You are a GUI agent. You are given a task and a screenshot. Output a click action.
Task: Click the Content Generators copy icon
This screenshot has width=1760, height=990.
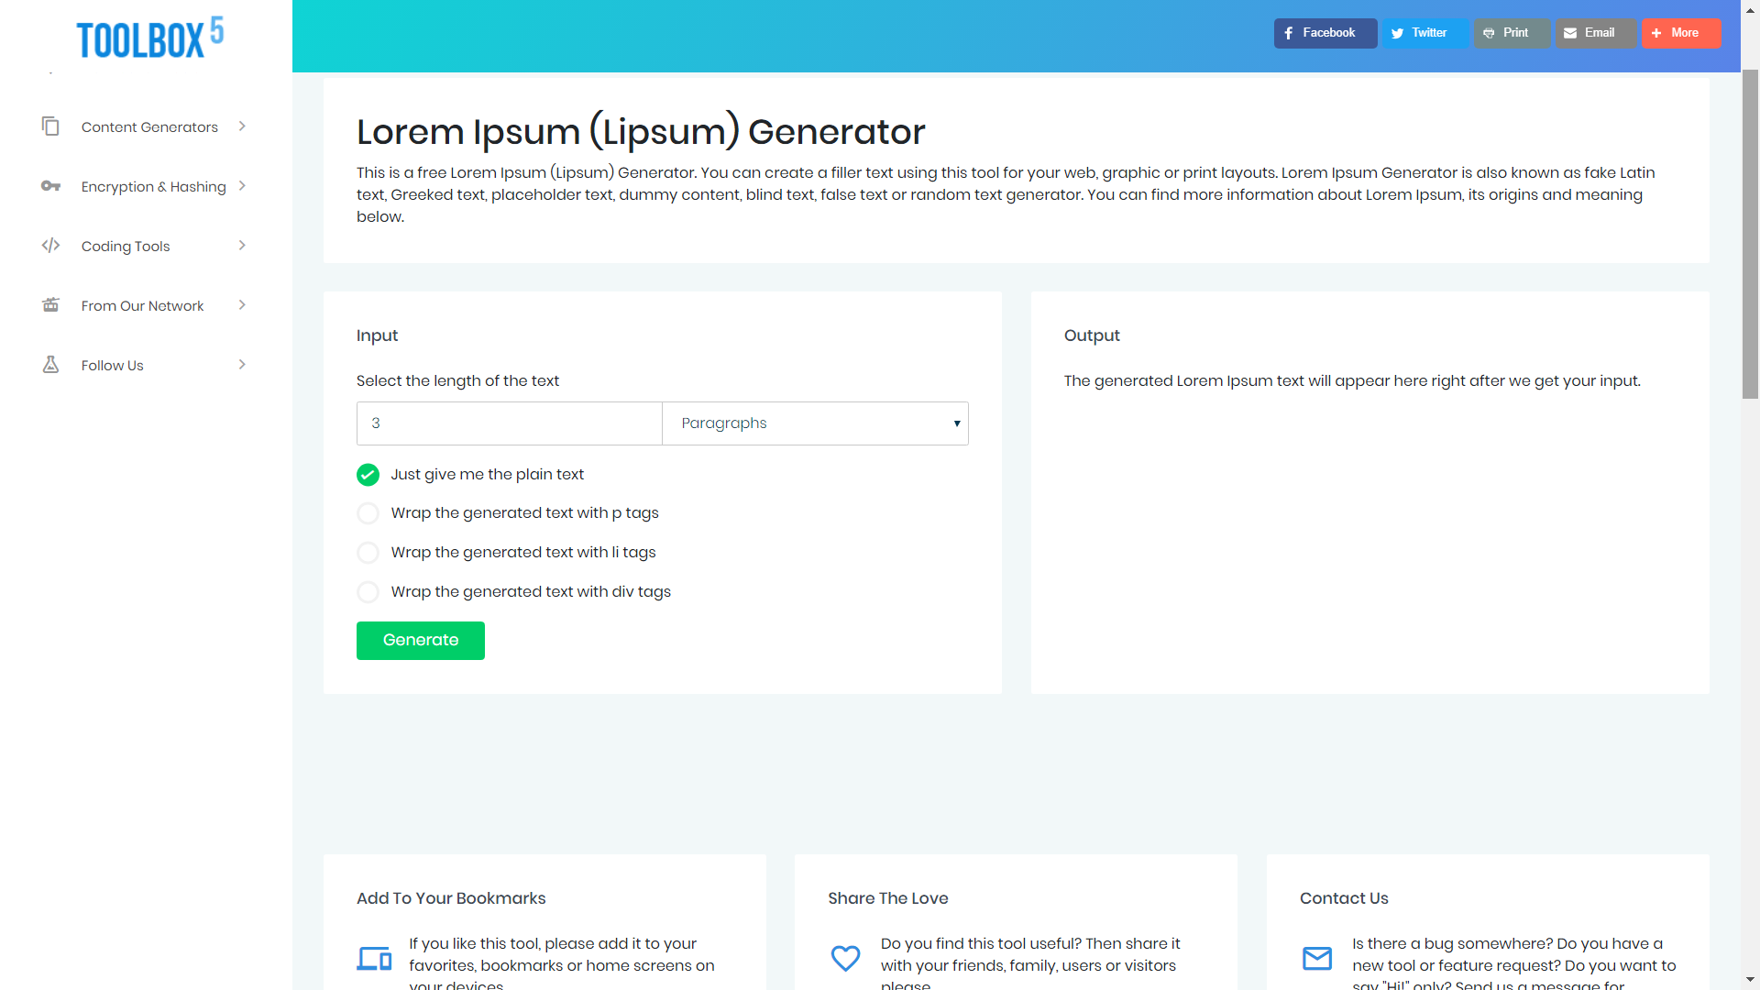pos(50,126)
